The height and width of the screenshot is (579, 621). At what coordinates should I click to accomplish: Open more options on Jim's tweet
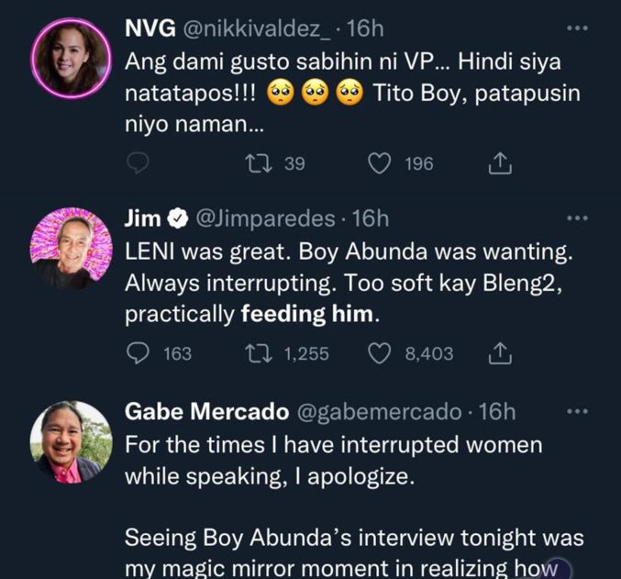576,218
